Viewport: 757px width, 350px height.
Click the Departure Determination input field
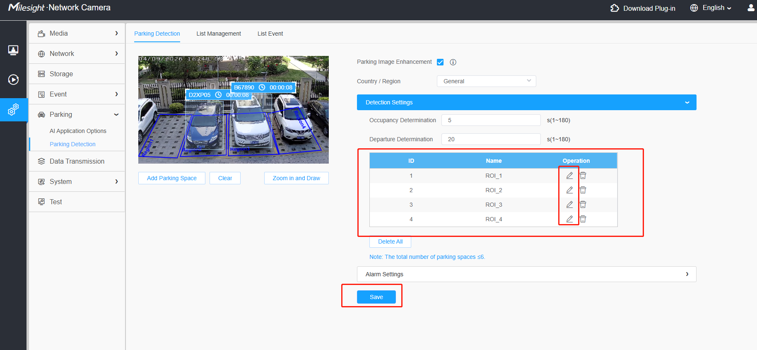(491, 139)
